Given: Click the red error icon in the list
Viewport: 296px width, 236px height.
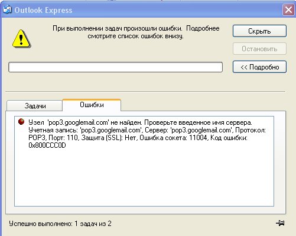Looking at the screenshot, I should (21, 122).
